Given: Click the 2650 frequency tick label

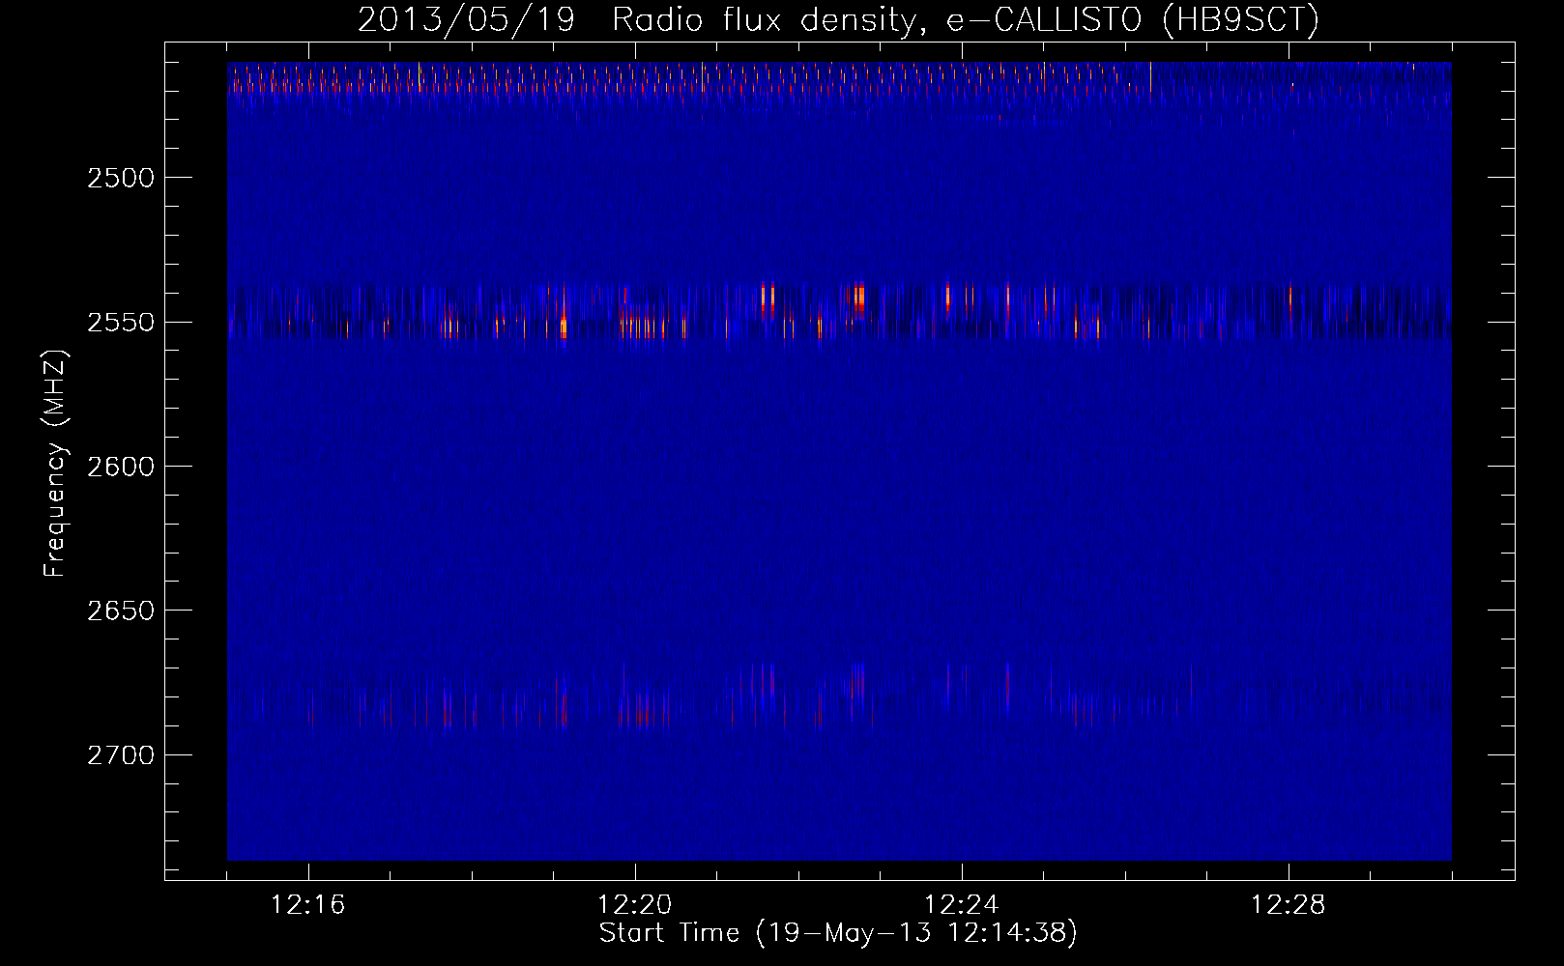Looking at the screenshot, I should [x=121, y=611].
